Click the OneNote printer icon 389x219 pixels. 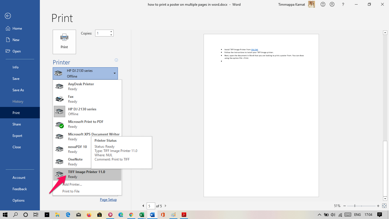tap(60, 161)
